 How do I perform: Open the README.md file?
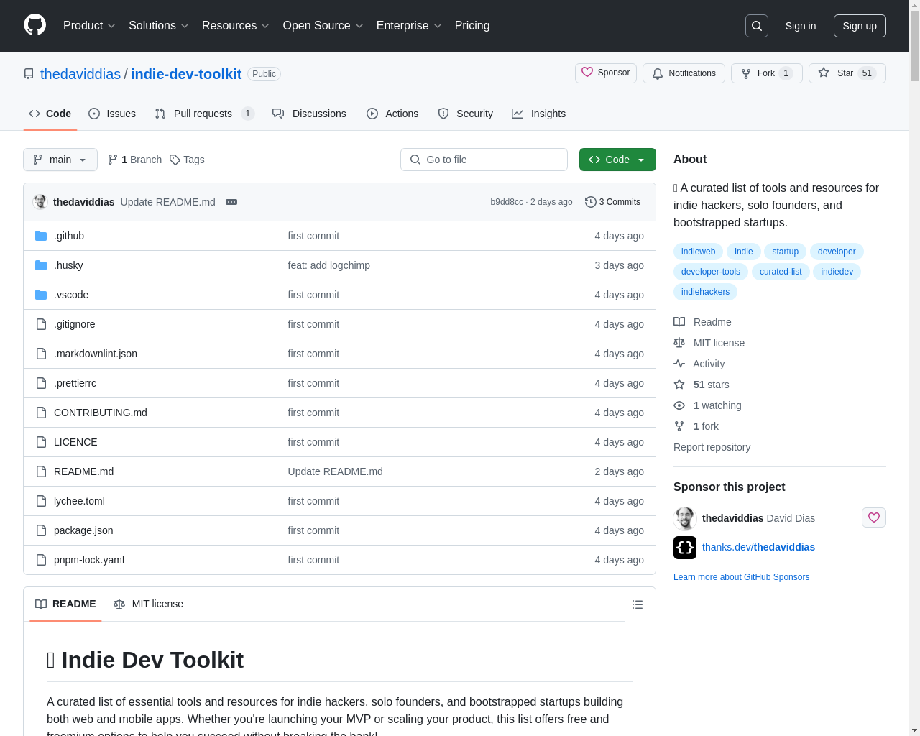pyautogui.click(x=83, y=471)
